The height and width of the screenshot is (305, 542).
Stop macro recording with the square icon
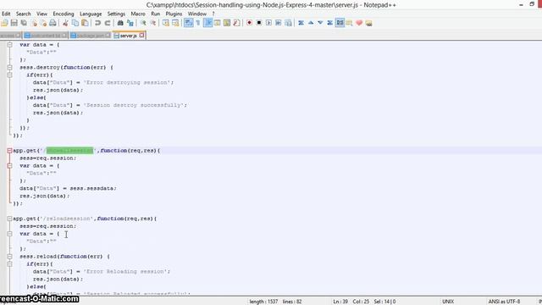(259, 23)
